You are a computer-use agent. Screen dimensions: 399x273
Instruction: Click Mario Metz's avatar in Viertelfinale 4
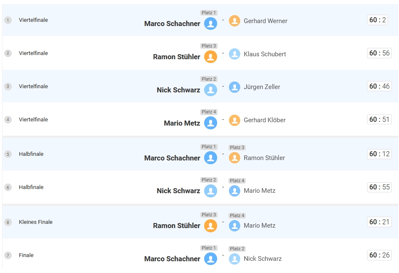(x=210, y=123)
